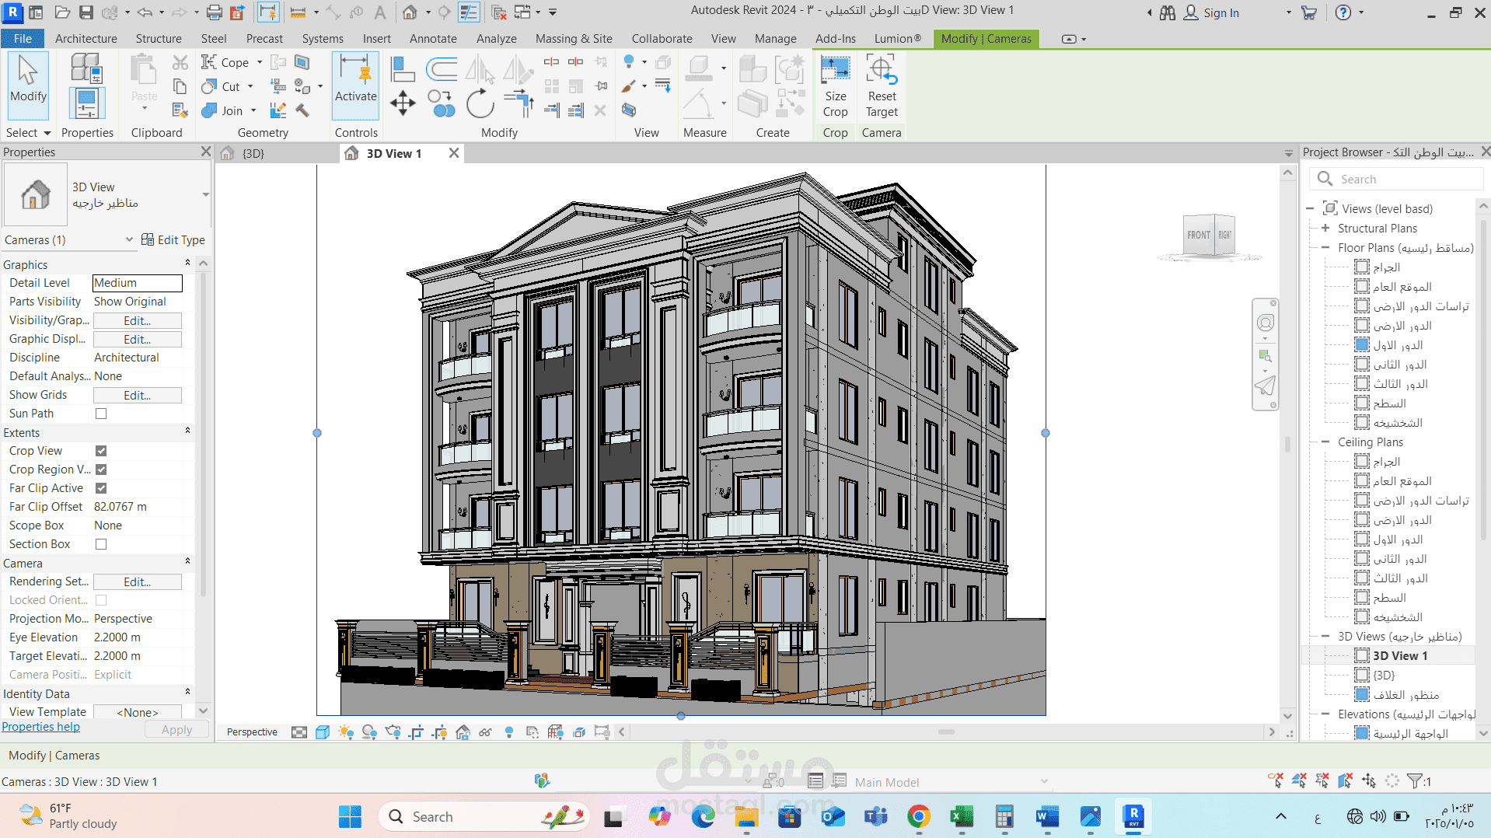Click the Project Browser scrollbar down arrow

(x=1482, y=733)
